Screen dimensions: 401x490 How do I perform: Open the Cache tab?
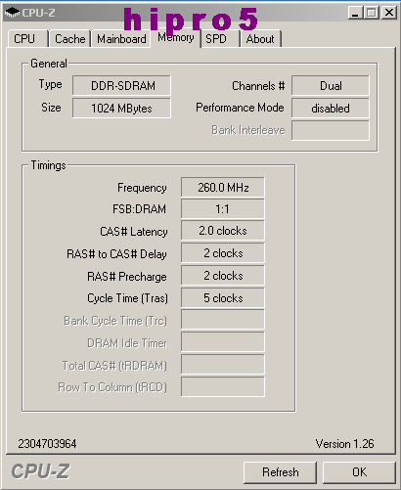click(x=69, y=39)
